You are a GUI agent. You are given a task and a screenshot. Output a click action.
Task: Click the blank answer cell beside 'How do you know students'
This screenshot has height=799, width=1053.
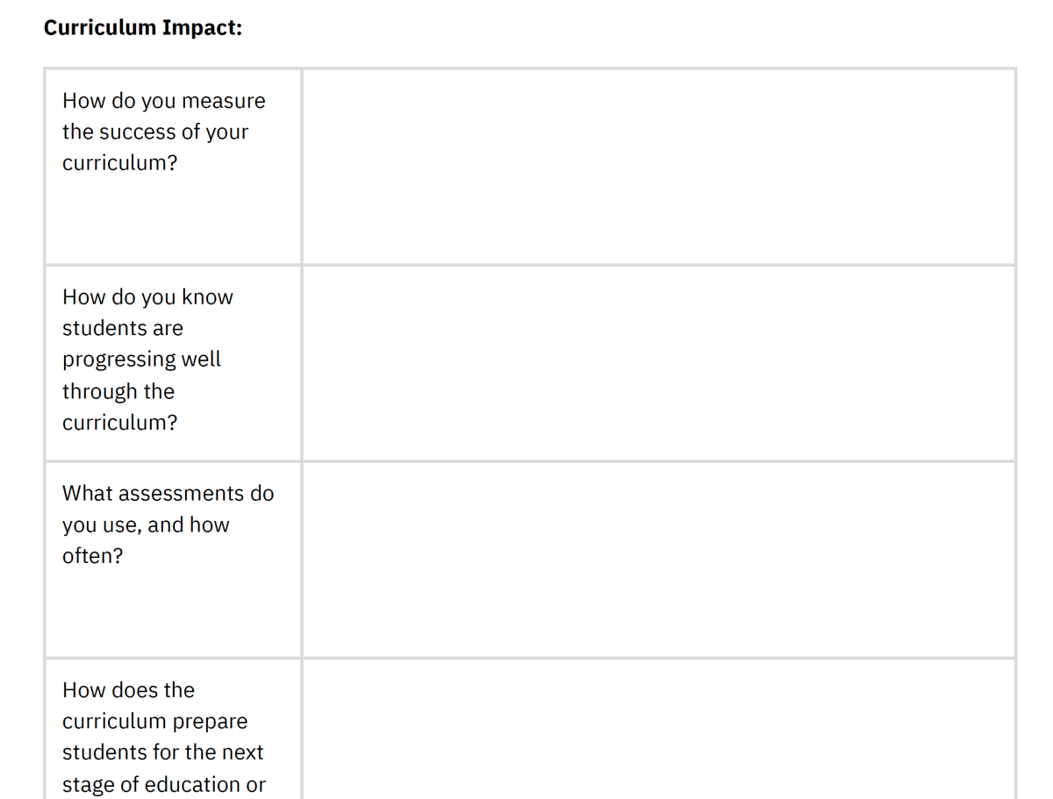tap(659, 363)
